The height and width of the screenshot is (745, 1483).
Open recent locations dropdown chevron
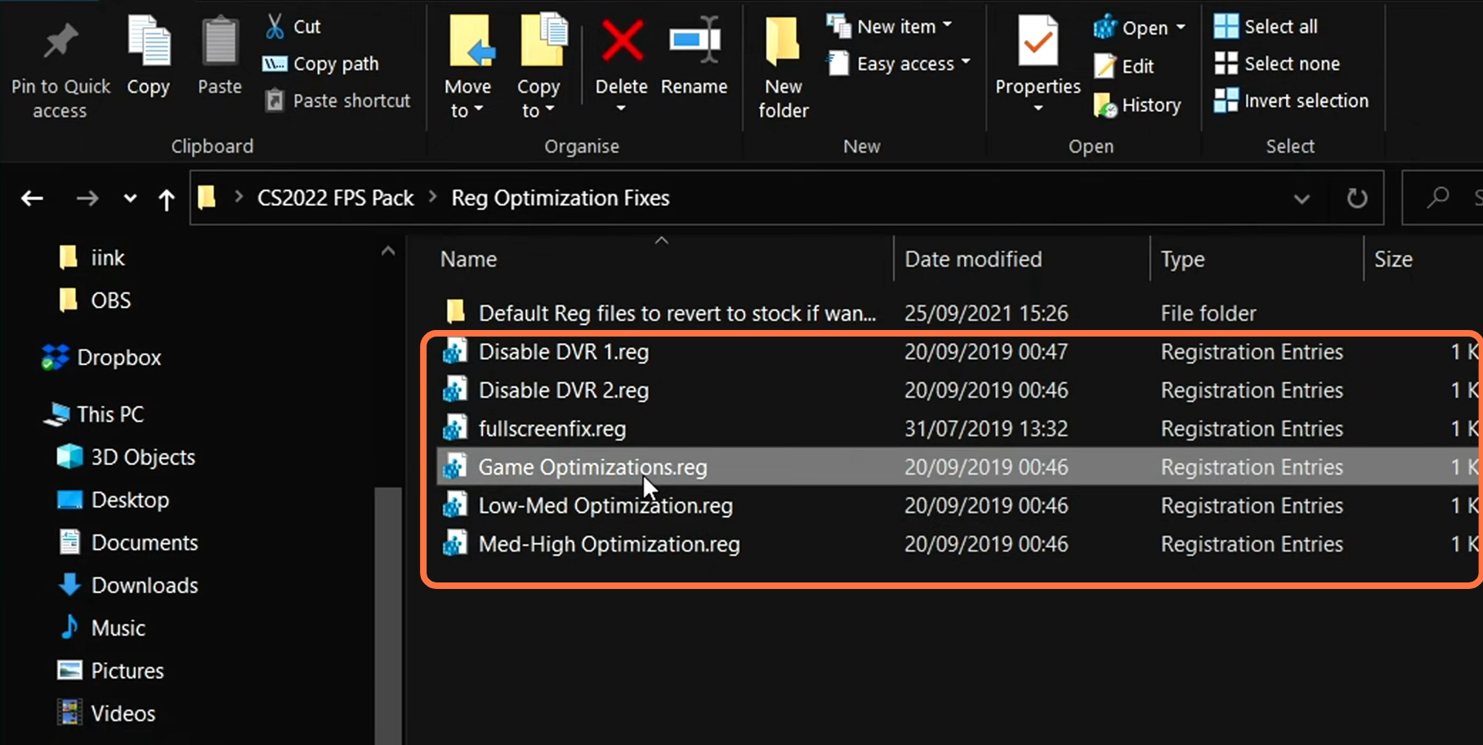(x=130, y=198)
